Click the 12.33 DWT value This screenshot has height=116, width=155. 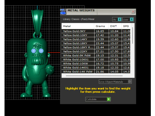tap(114, 68)
